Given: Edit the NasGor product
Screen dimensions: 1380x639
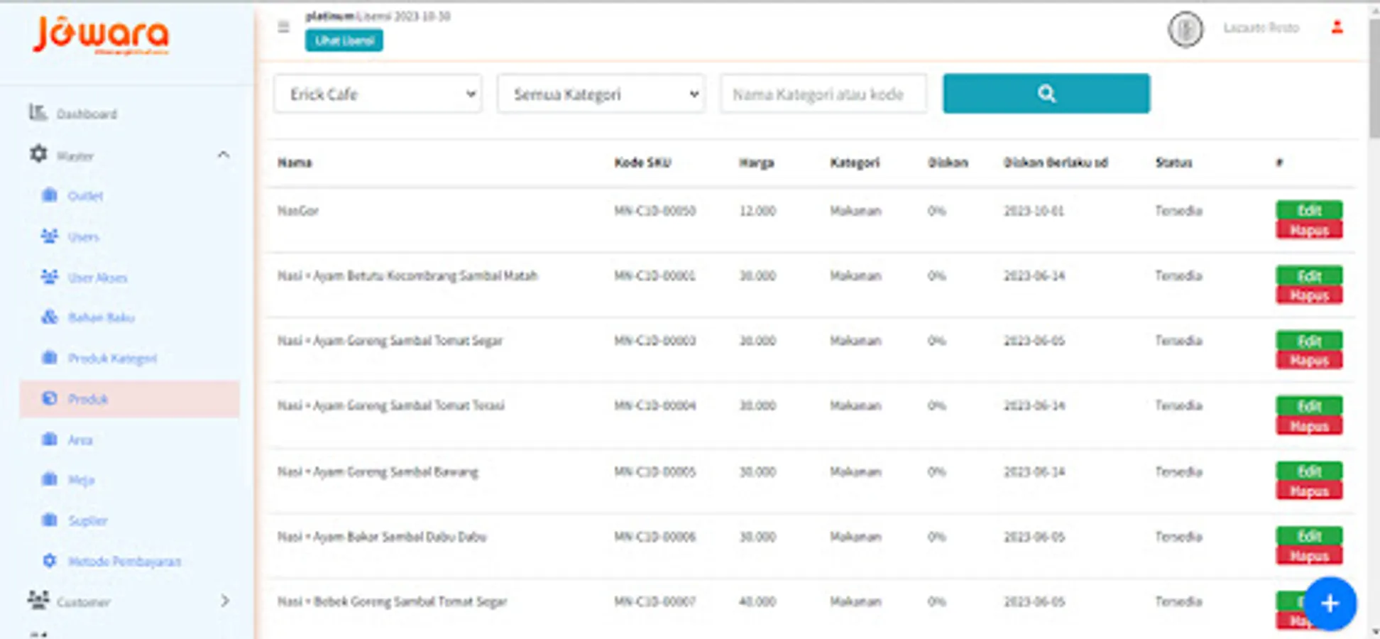Looking at the screenshot, I should pyautogui.click(x=1309, y=210).
